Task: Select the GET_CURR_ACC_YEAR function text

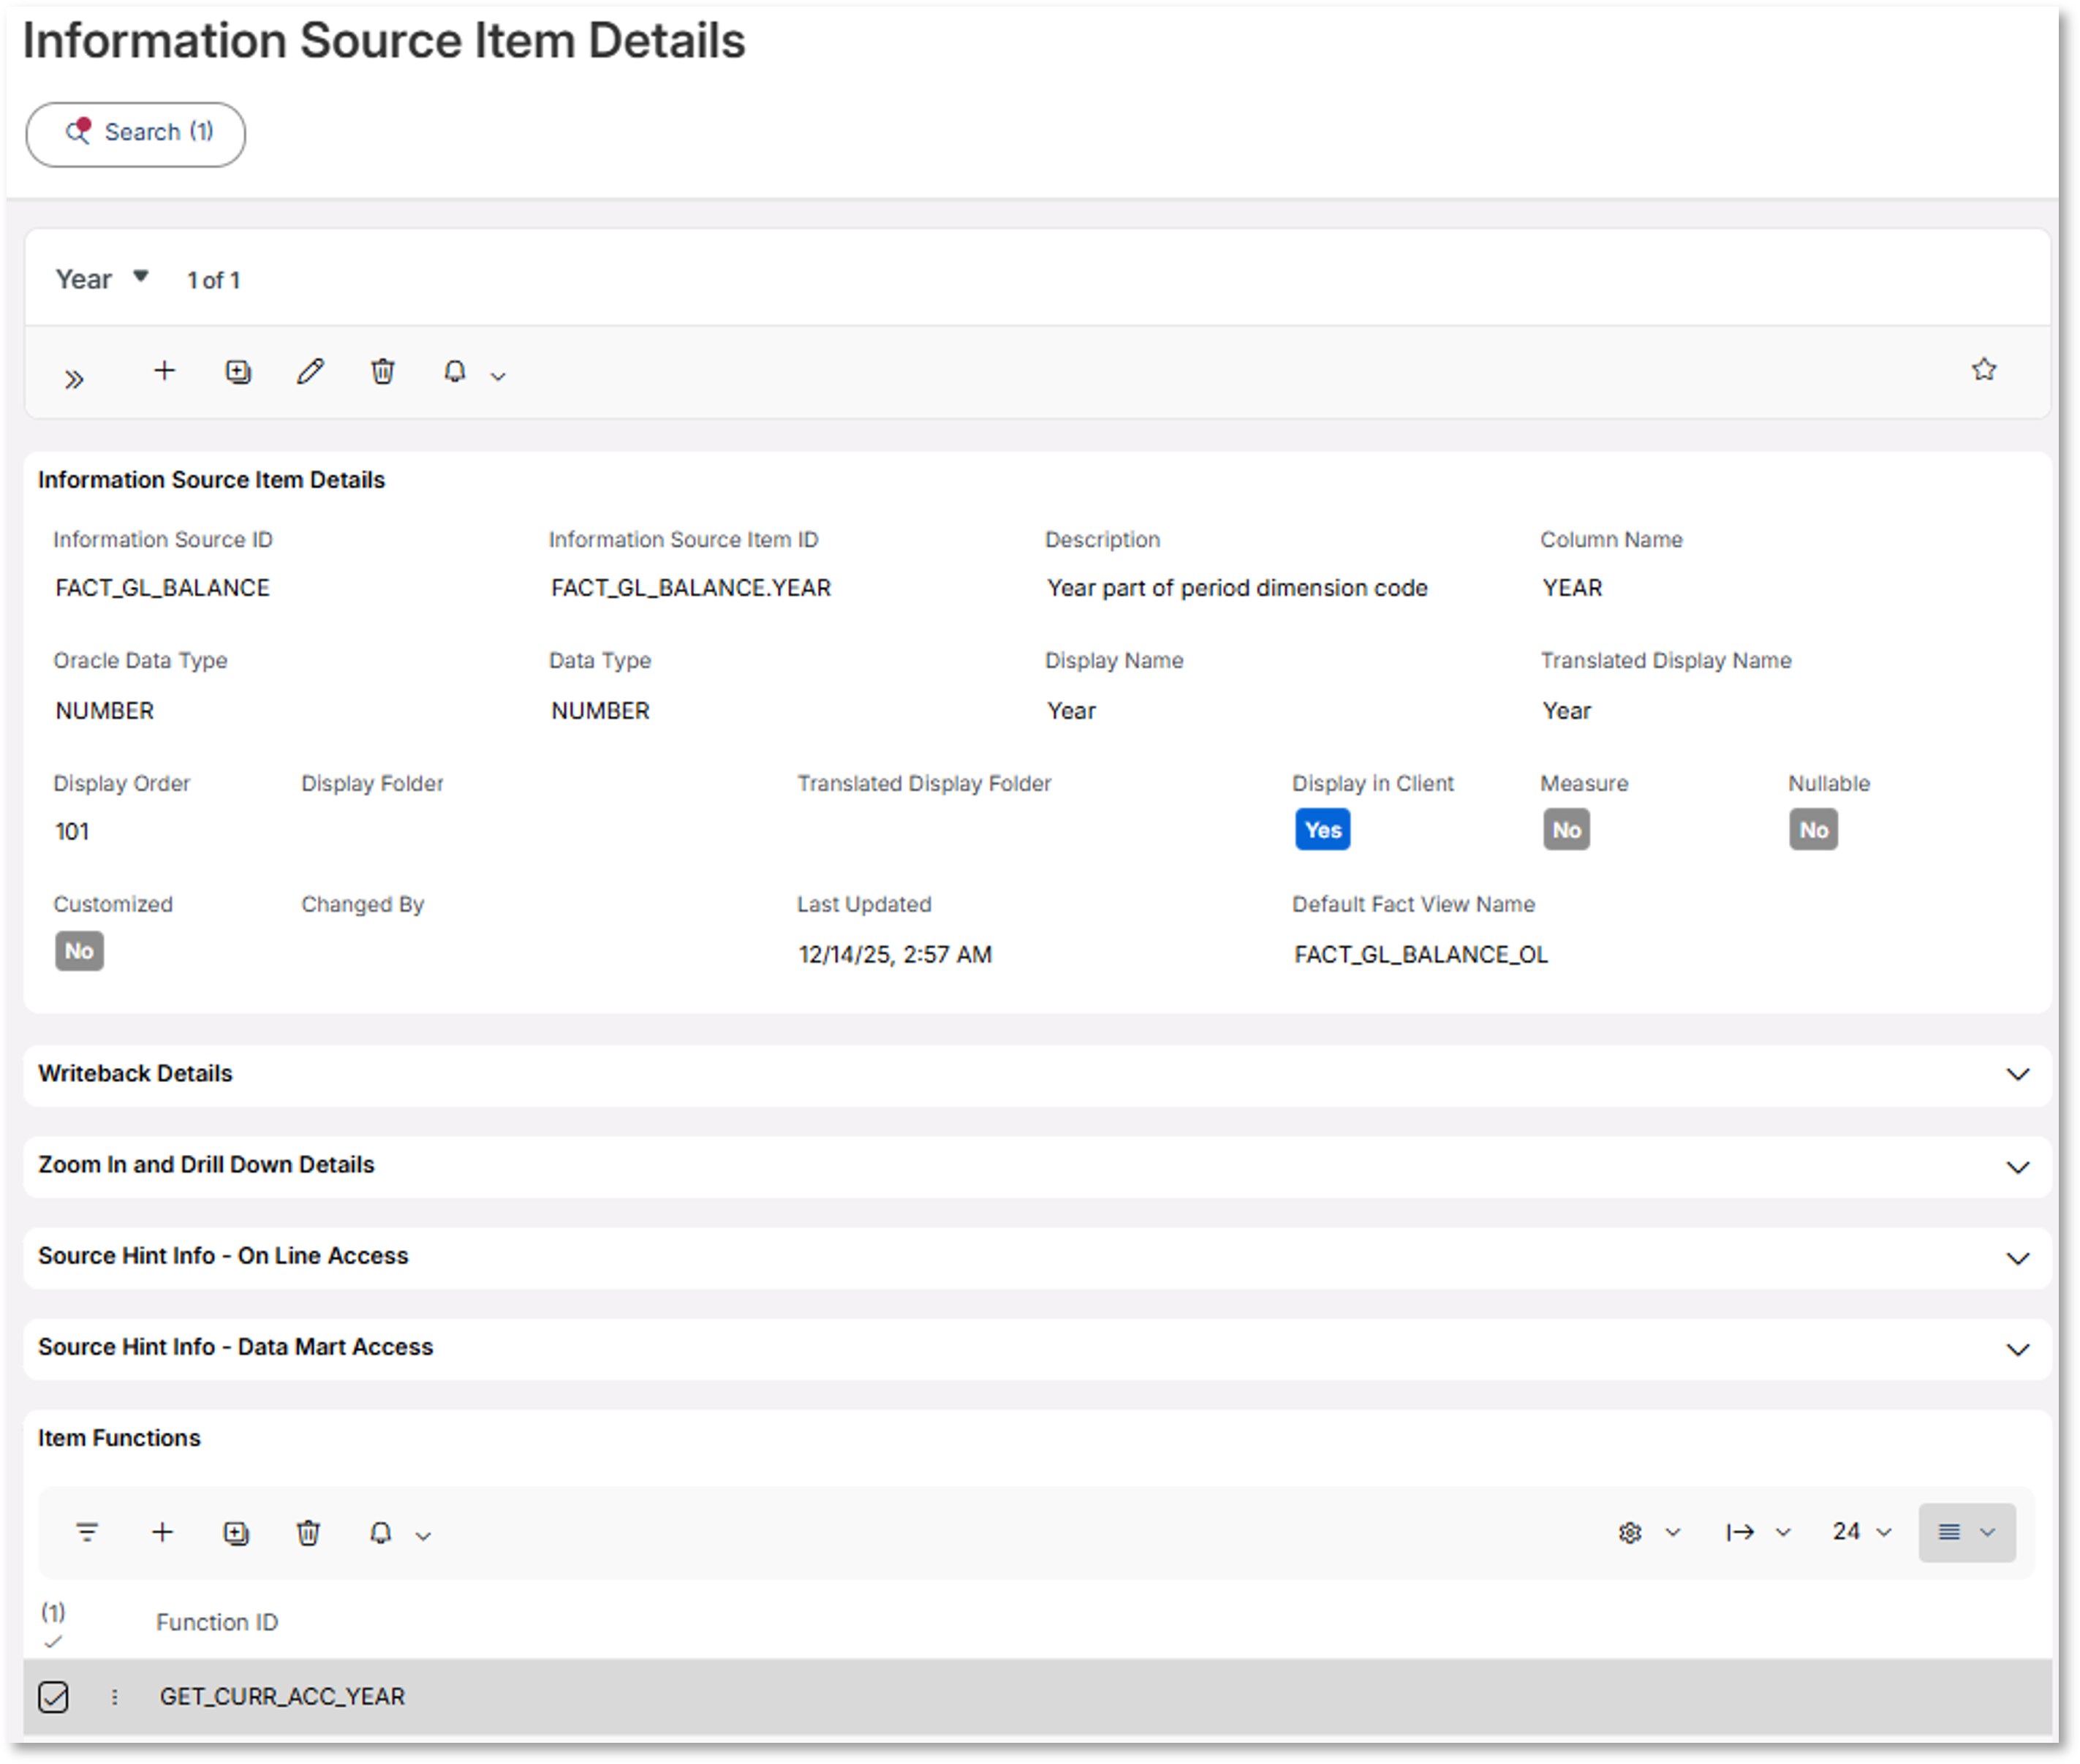Action: pyautogui.click(x=282, y=1697)
